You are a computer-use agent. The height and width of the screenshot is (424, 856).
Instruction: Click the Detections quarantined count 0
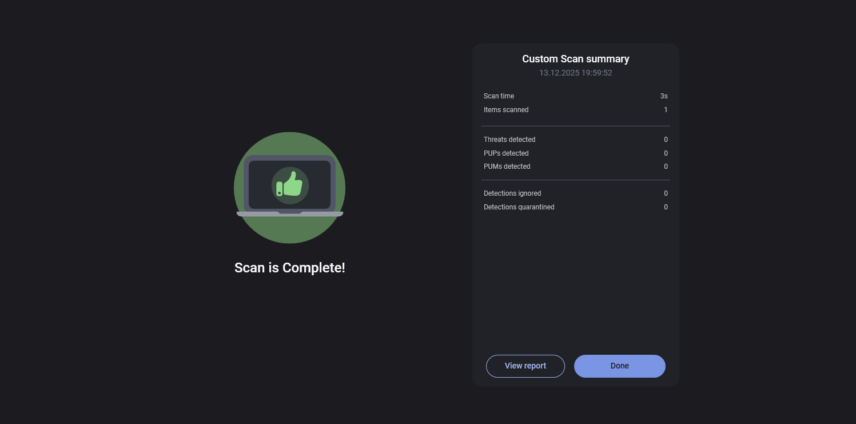pyautogui.click(x=666, y=207)
